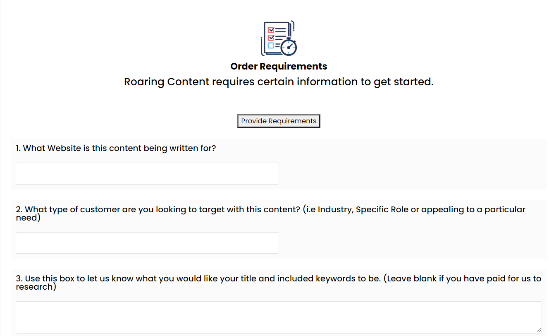Viewport: 549px width, 336px height.
Task: Focus the target customer type input field
Action: 147,243
